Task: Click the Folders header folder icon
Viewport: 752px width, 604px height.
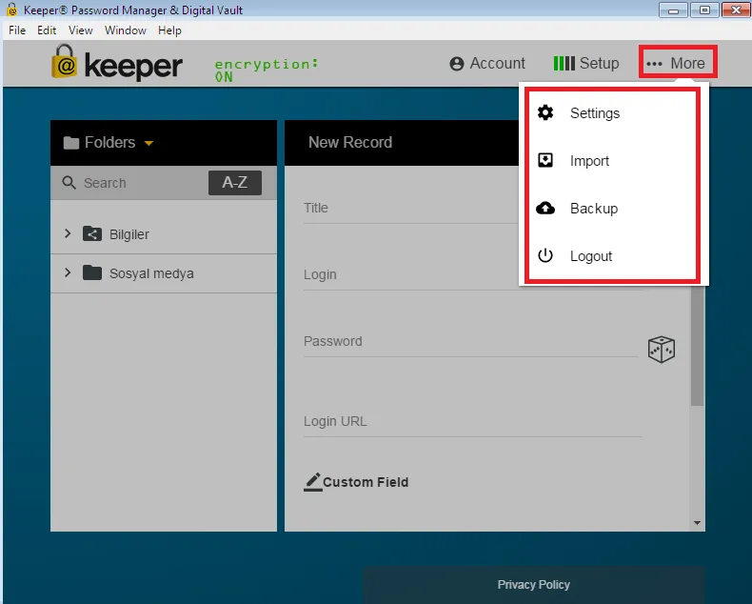Action: click(71, 143)
